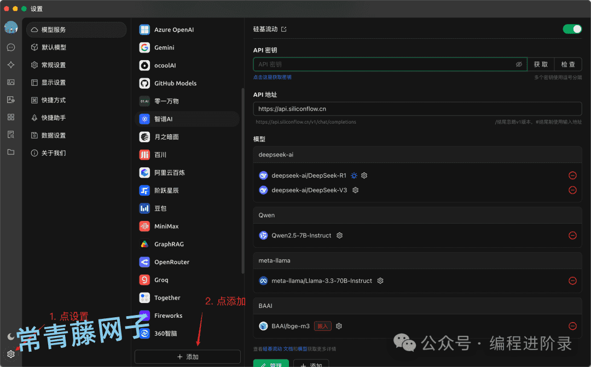
Task: Click the settings gear in sidebar bottom
Action: [11, 354]
